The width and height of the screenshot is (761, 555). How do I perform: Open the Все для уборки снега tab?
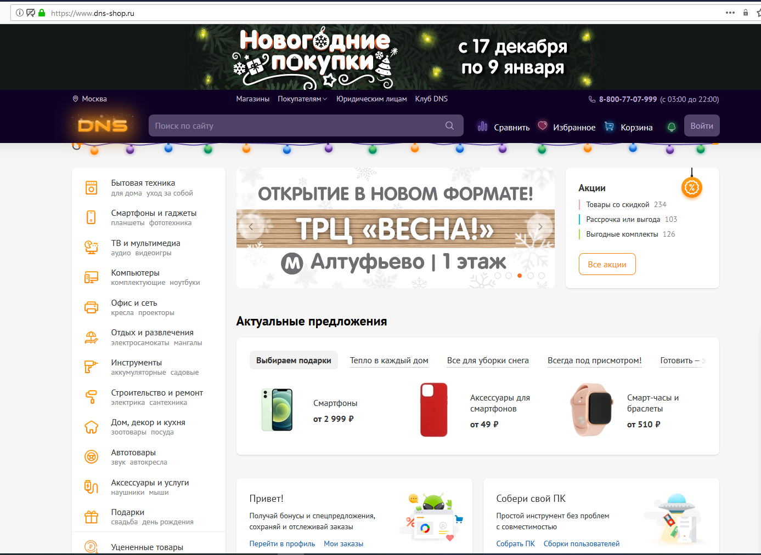pos(488,360)
